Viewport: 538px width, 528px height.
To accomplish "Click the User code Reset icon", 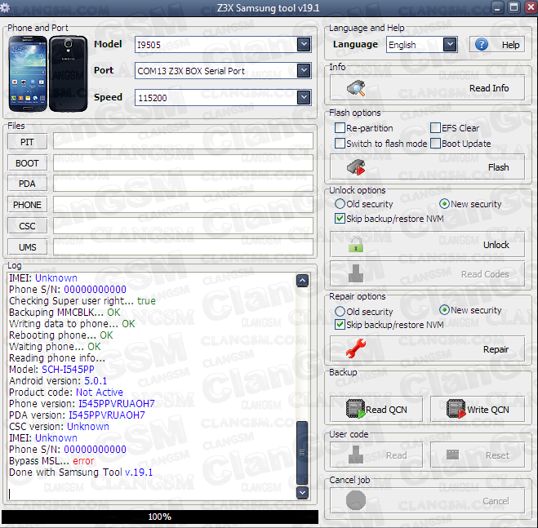I will 452,455.
